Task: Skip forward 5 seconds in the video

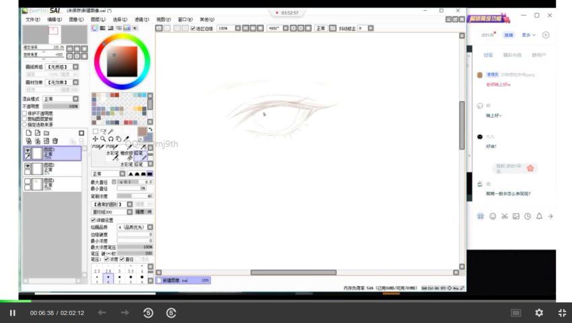Action: coord(171,313)
